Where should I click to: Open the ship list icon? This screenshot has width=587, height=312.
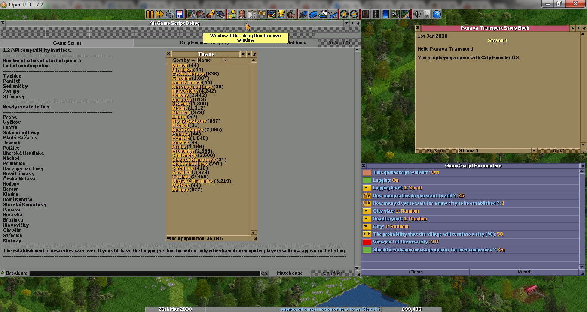(323, 14)
